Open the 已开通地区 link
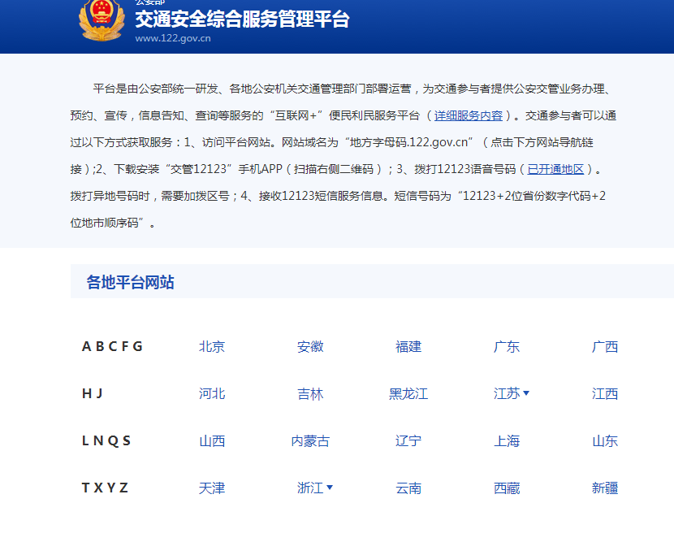This screenshot has height=542, width=674. coord(556,169)
